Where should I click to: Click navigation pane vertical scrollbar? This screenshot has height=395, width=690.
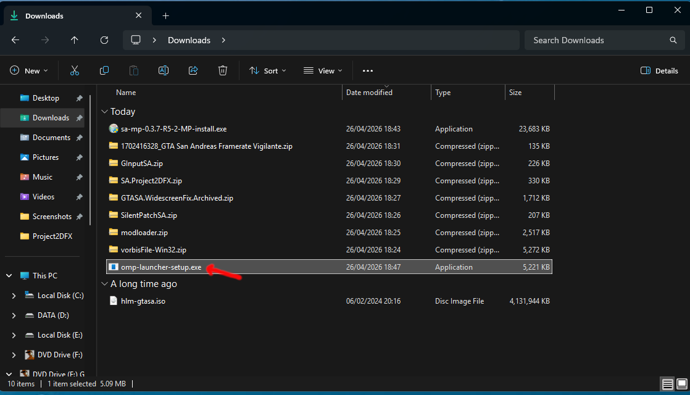90,160
